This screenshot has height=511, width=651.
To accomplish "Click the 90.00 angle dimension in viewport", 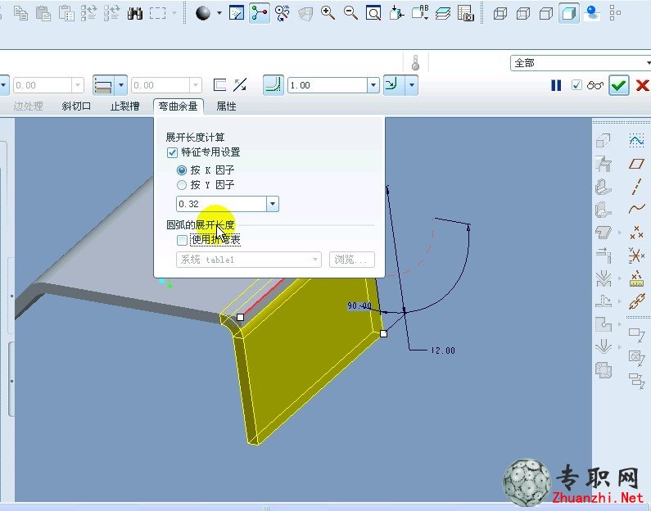I will coord(359,306).
